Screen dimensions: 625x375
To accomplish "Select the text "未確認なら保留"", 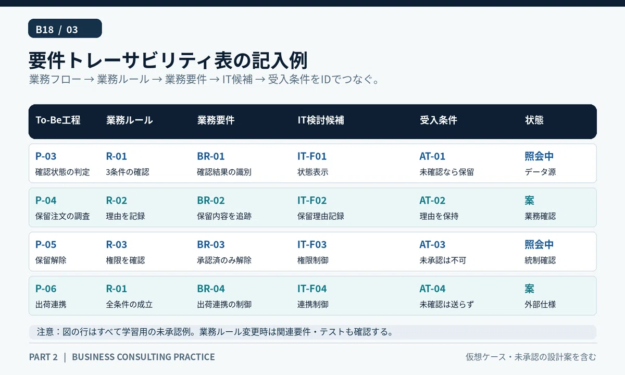I will (447, 172).
